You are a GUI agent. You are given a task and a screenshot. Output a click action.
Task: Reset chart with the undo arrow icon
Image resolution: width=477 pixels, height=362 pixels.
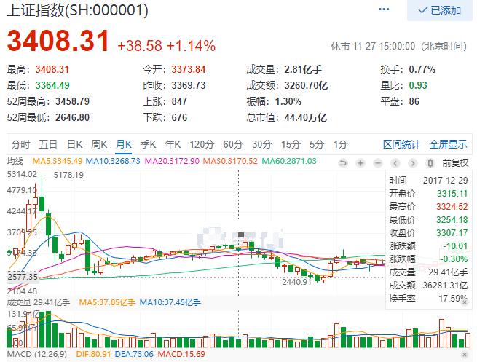pos(343,163)
